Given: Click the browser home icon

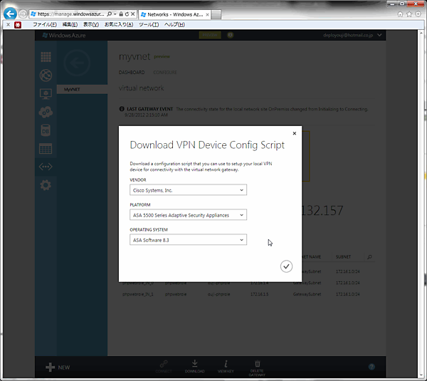Looking at the screenshot, I should pyautogui.click(x=400, y=14).
